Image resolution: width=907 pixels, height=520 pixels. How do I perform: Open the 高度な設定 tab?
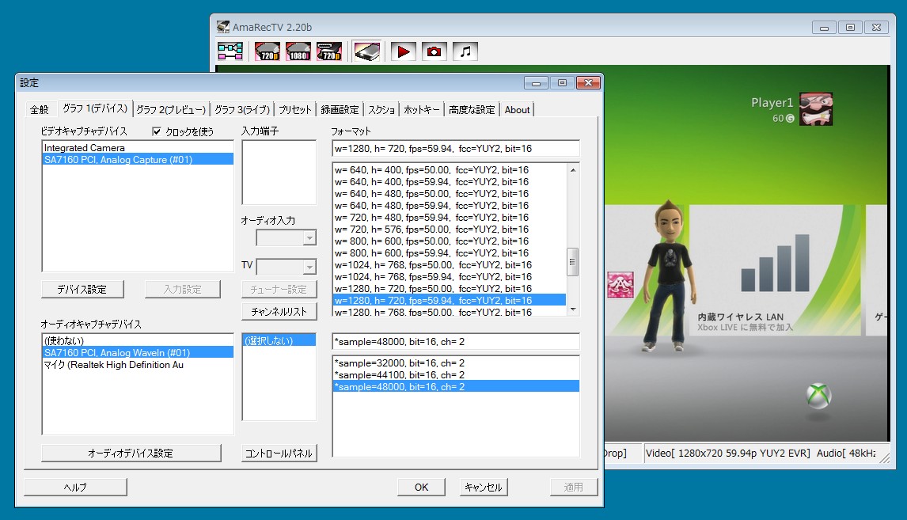(472, 109)
